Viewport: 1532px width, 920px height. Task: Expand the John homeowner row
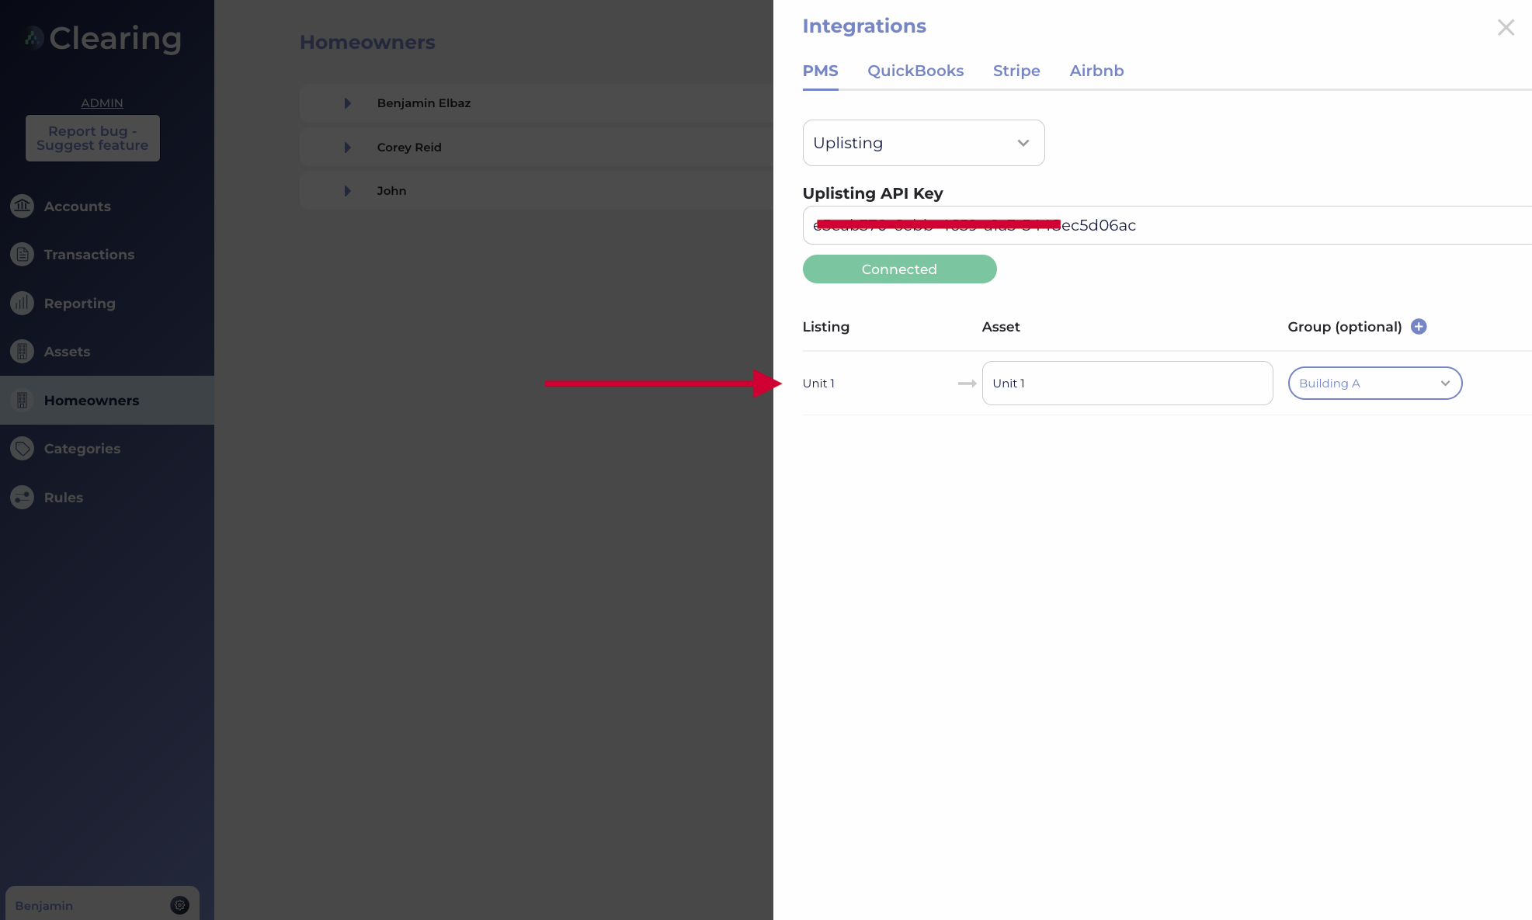tap(347, 191)
